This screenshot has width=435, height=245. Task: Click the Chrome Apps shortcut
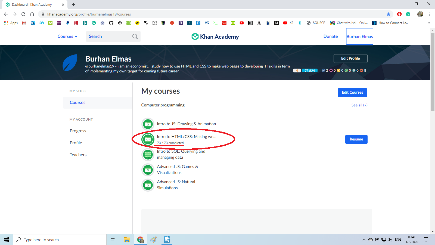[x=11, y=23]
